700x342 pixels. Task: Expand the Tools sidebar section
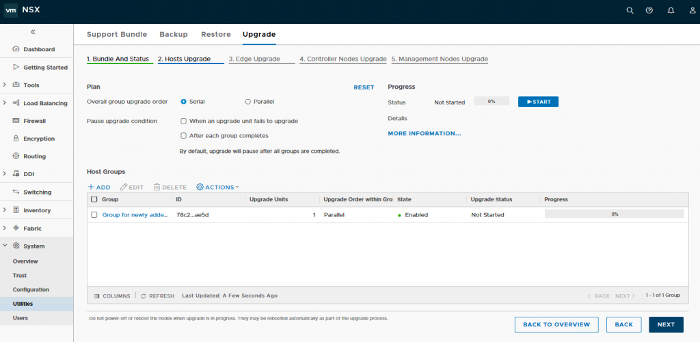click(5, 85)
